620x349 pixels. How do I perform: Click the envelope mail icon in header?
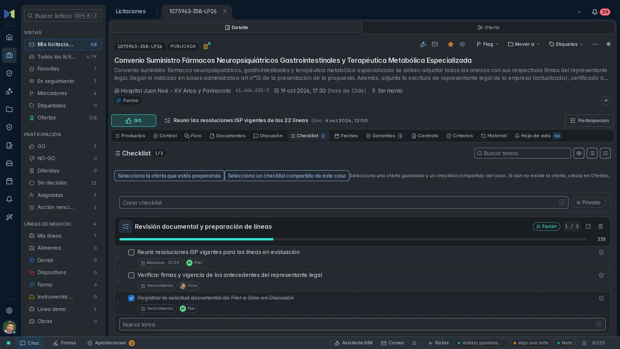point(435,44)
